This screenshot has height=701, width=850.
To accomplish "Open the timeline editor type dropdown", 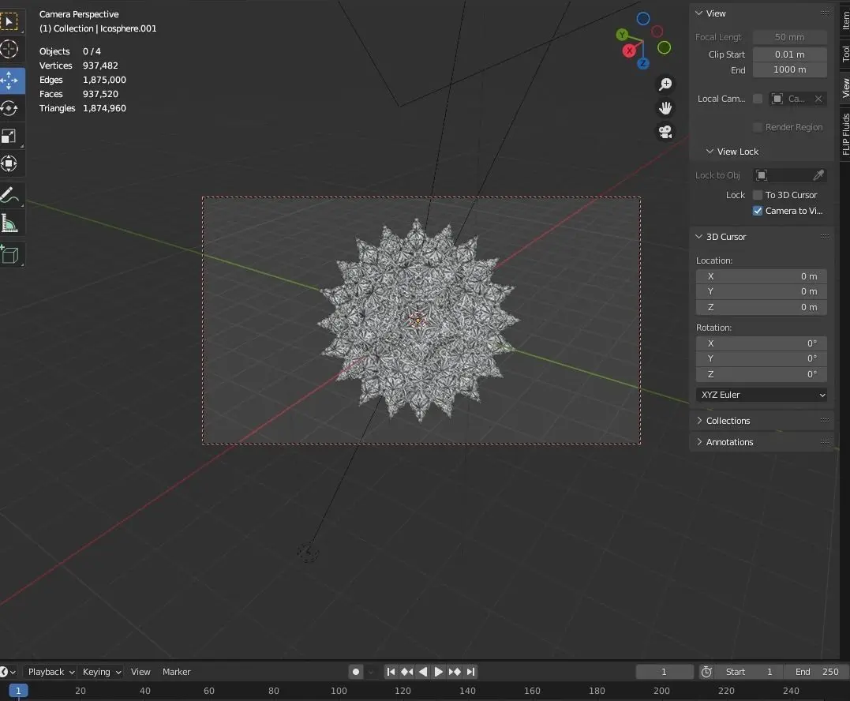I will [8, 672].
